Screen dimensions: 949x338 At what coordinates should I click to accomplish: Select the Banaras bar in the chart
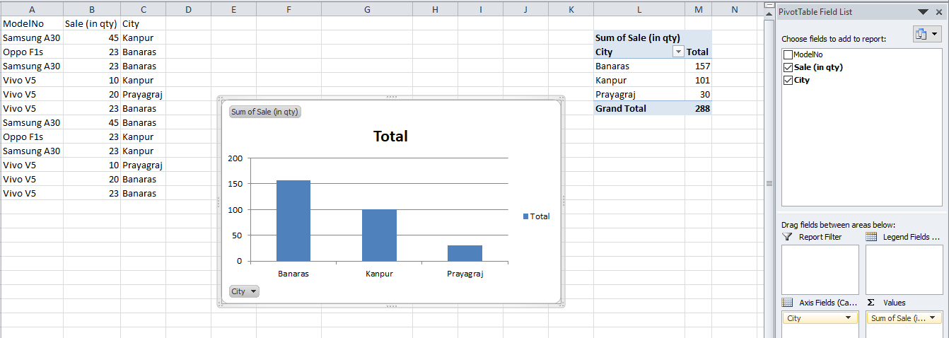[x=293, y=221]
